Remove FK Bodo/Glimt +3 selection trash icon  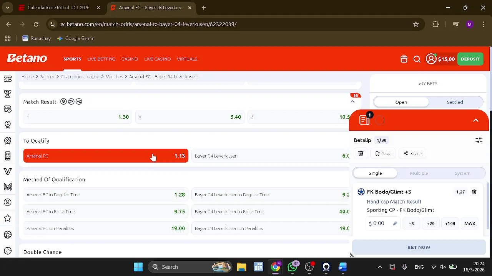pyautogui.click(x=474, y=192)
